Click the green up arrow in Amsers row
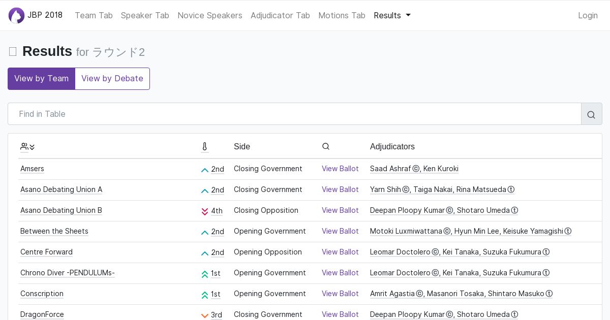610x320 pixels. tap(205, 170)
